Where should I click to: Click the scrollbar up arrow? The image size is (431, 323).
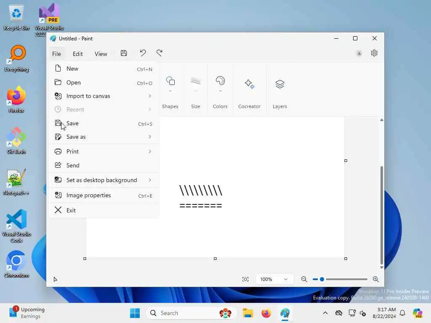click(381, 120)
